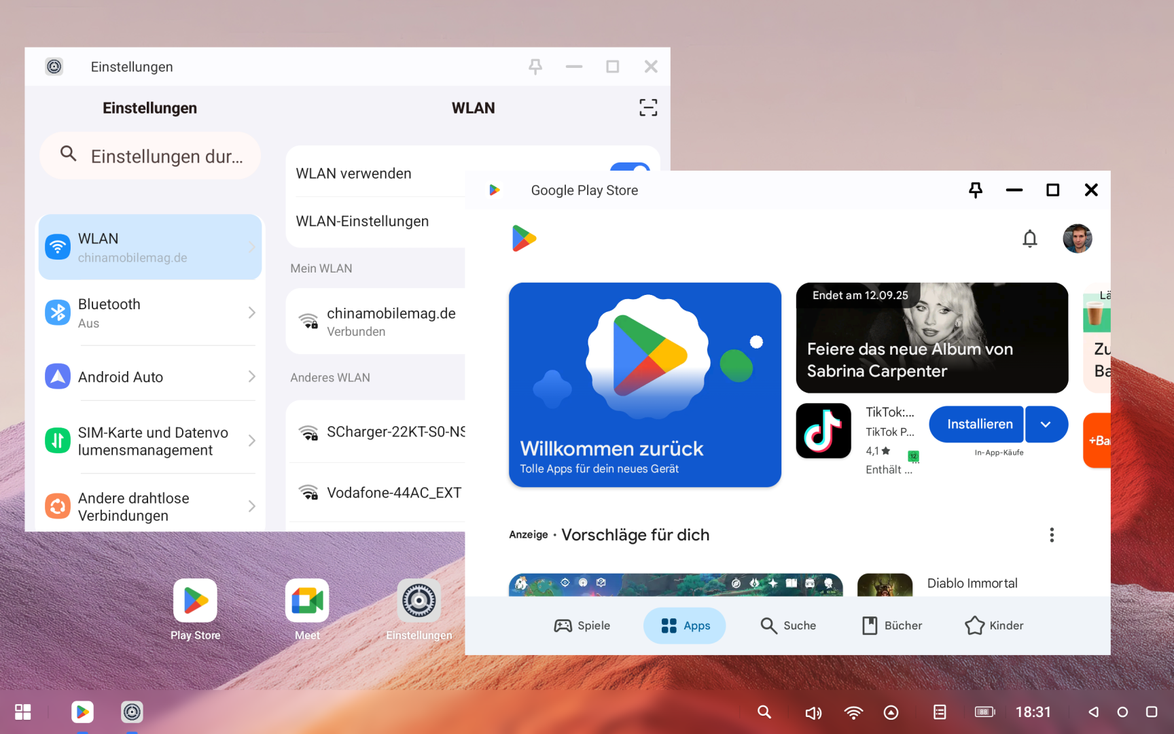1174x734 pixels.
Task: Click the Bluetooth icon in settings sidebar
Action: coord(58,313)
